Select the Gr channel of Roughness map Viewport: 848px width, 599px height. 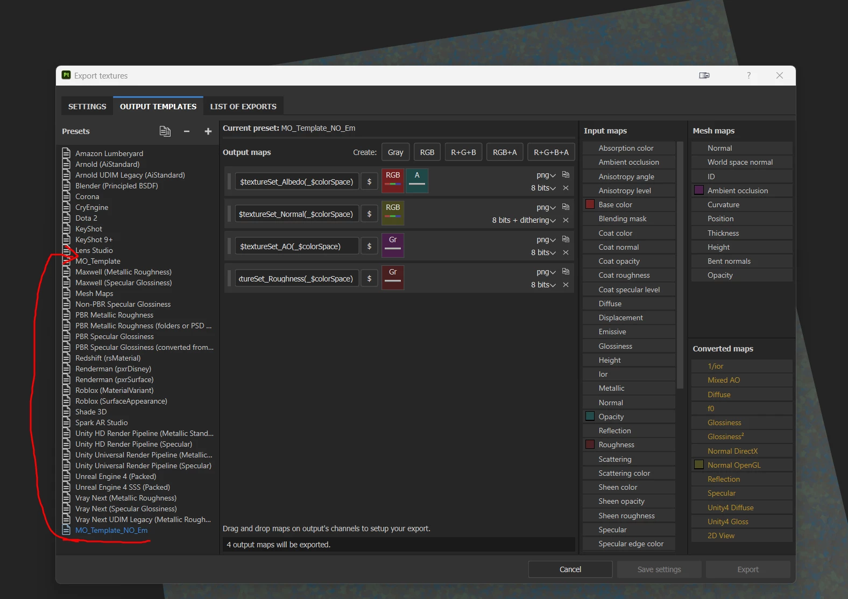(393, 278)
